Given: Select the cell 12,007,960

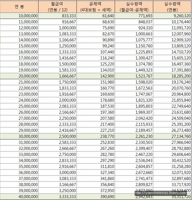Looking at the screenshot, I should tap(172, 34).
